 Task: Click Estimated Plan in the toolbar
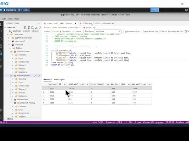pos(132,31)
